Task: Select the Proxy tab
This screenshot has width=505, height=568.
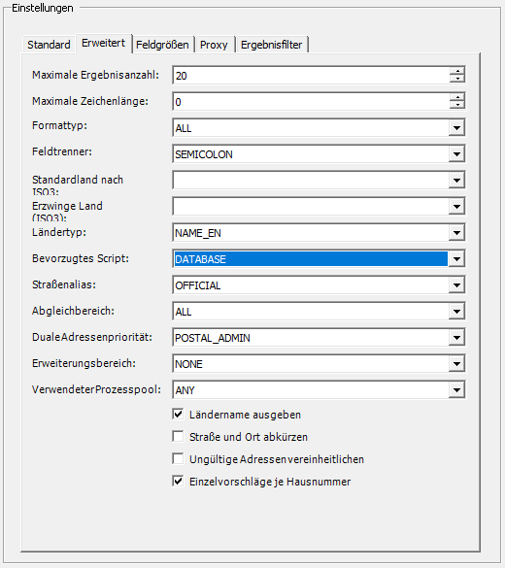Action: (x=214, y=45)
